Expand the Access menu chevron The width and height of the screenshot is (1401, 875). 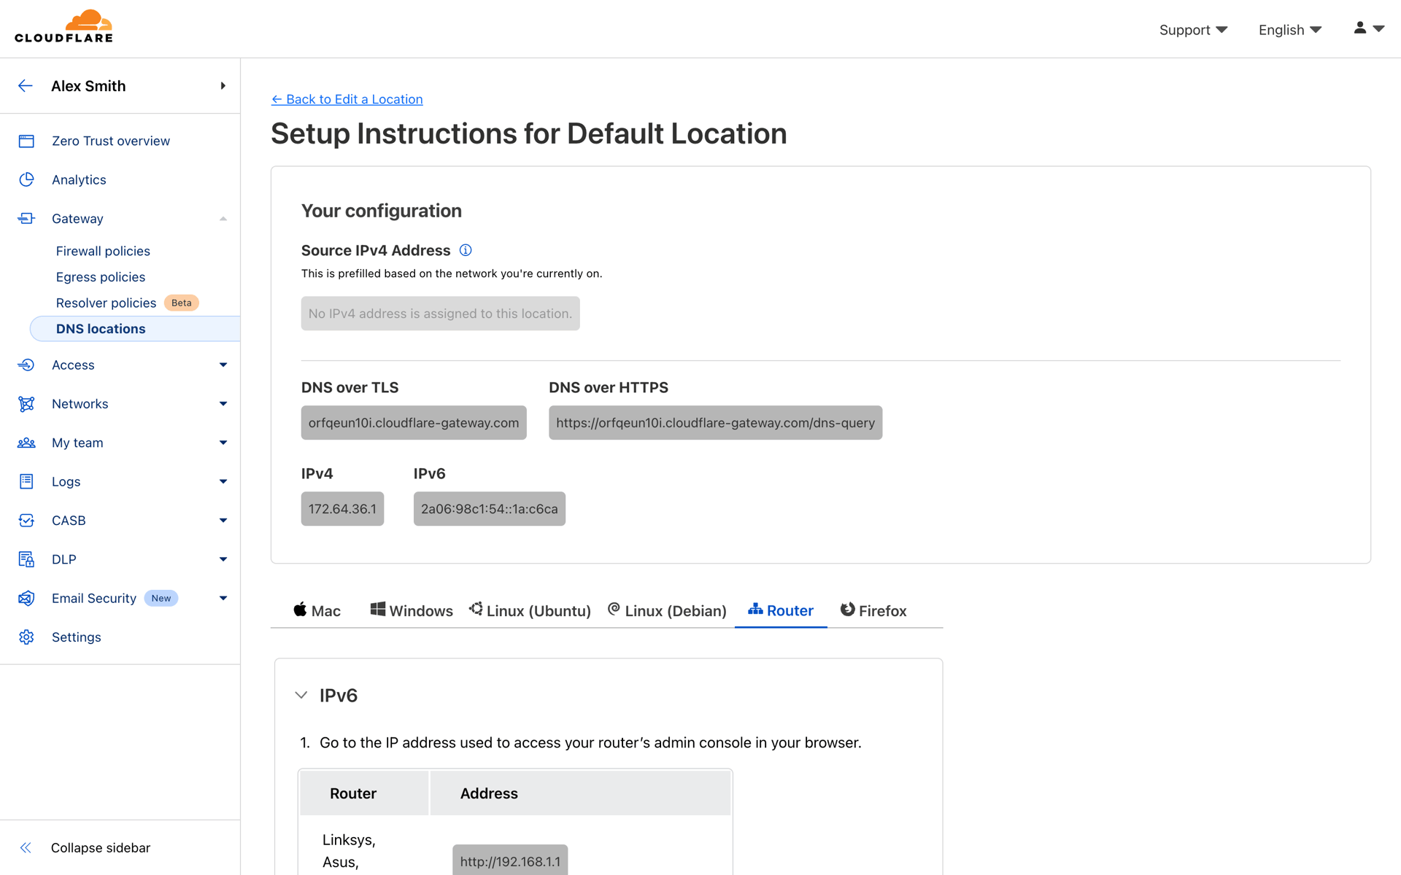coord(223,365)
